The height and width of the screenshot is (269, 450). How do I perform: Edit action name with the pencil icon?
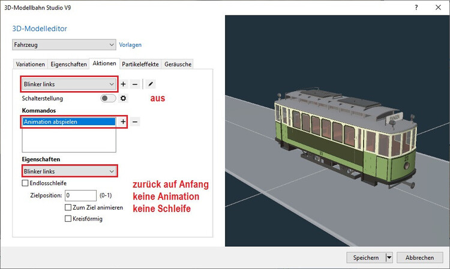(x=151, y=84)
